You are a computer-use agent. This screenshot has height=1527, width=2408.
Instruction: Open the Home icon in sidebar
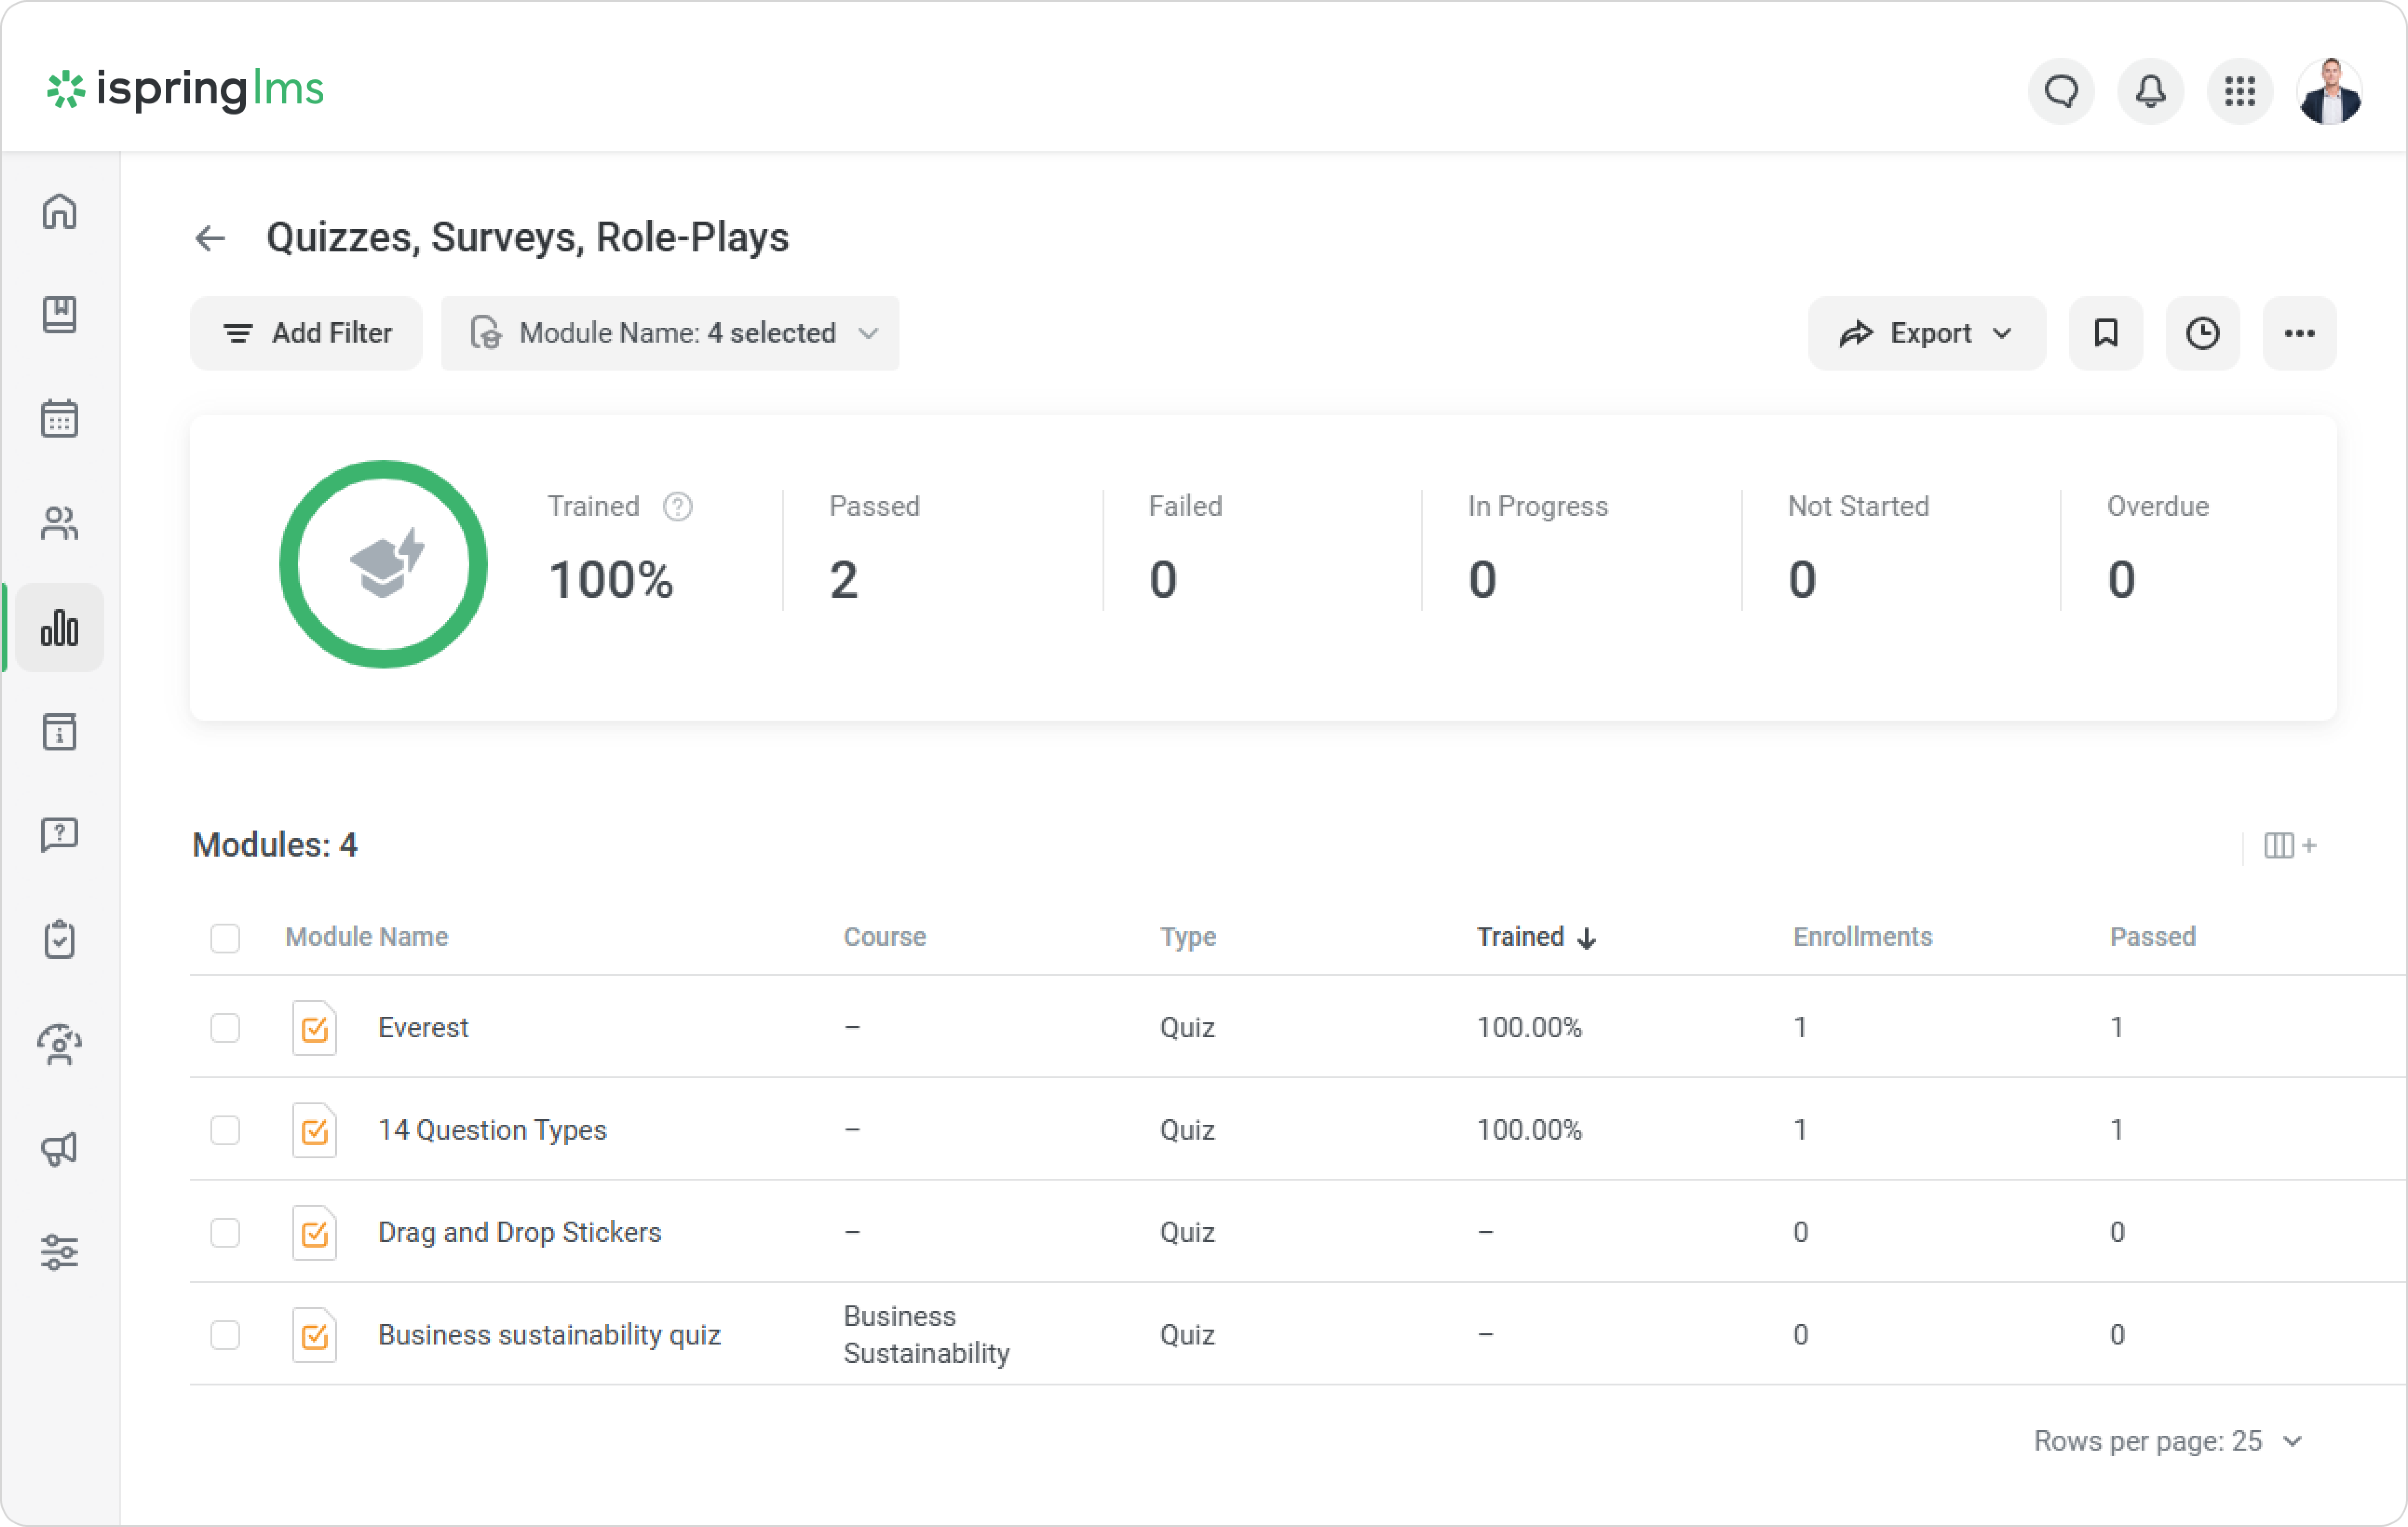tap(59, 211)
